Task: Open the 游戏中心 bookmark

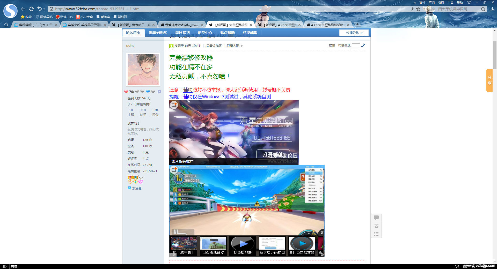Action: pos(64,17)
